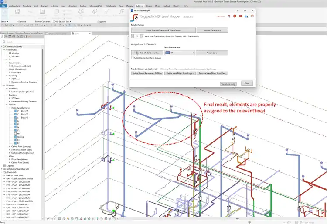Click the Modify tool icon in the ribbon
This screenshot has width=327, height=224.
coord(4,14)
